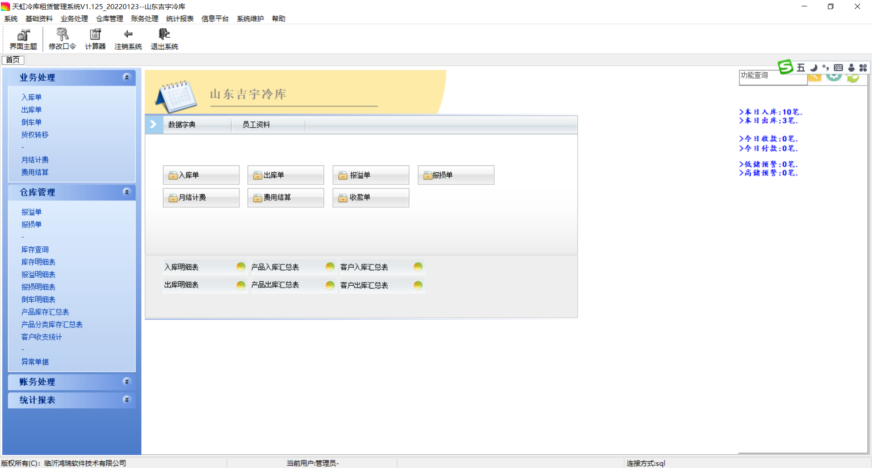Open the 信息平台 menu
Screen dimensions: 872x468
click(x=215, y=19)
